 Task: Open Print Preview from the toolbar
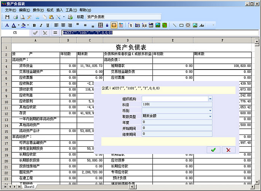[x=22, y=17]
